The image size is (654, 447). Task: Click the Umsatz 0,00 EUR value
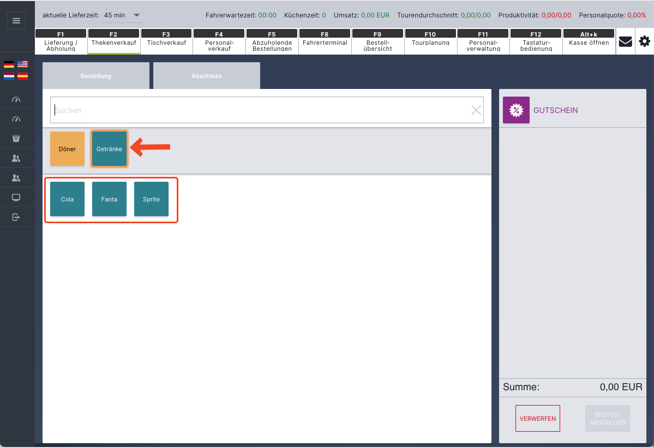click(x=375, y=15)
